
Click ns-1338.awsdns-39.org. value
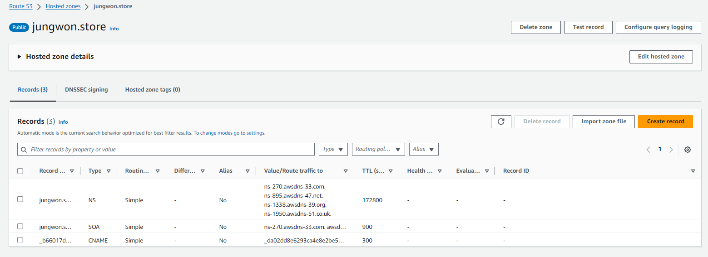295,204
